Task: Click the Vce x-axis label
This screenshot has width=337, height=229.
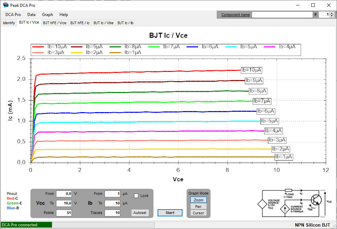Action: 178,179
